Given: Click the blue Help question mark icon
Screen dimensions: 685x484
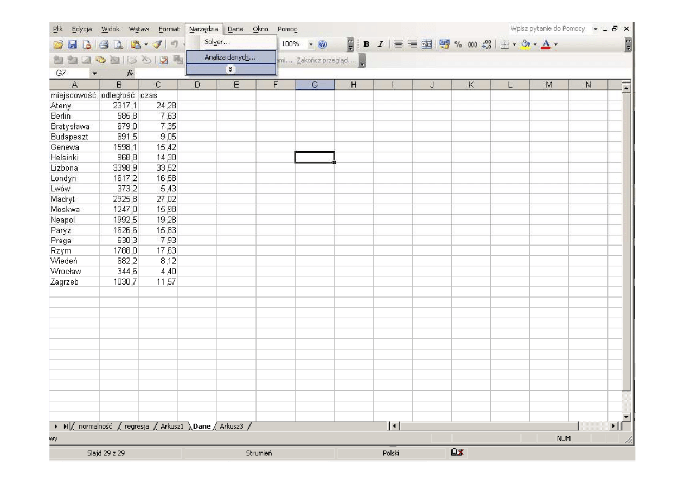Looking at the screenshot, I should coord(322,43).
